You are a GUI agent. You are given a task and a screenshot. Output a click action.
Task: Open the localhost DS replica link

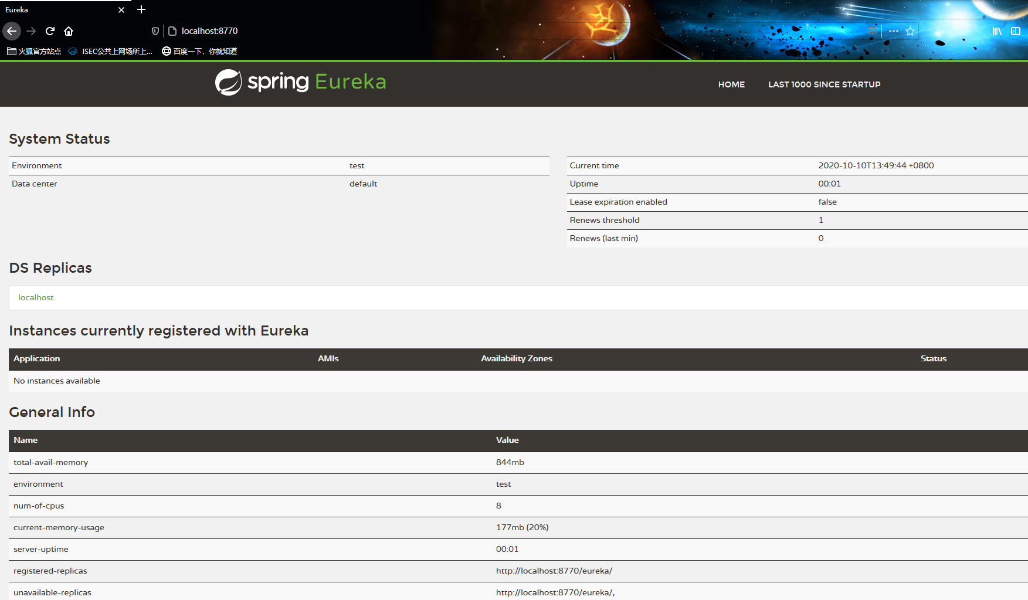[x=36, y=297]
